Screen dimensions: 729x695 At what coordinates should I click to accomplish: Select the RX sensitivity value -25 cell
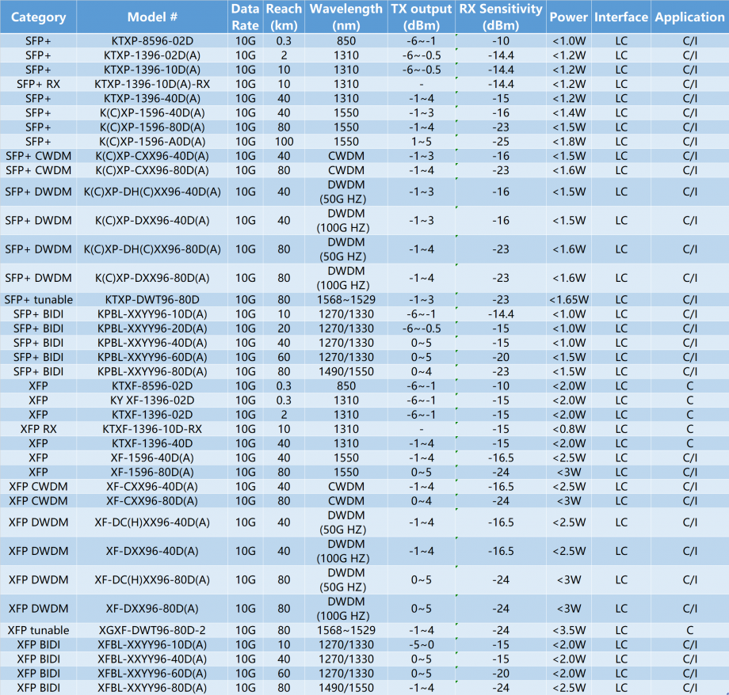[x=499, y=141]
